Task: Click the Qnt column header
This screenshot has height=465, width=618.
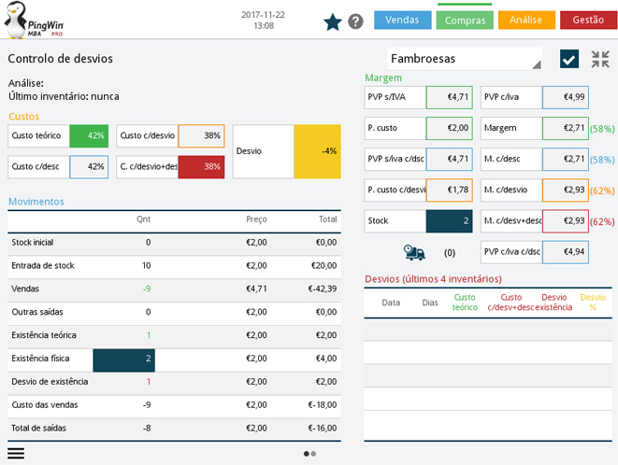Action: click(143, 219)
